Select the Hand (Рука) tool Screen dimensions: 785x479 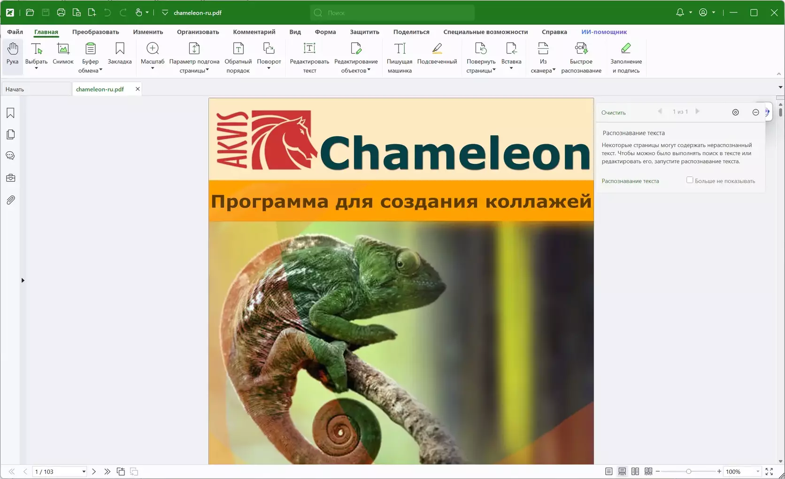13,54
